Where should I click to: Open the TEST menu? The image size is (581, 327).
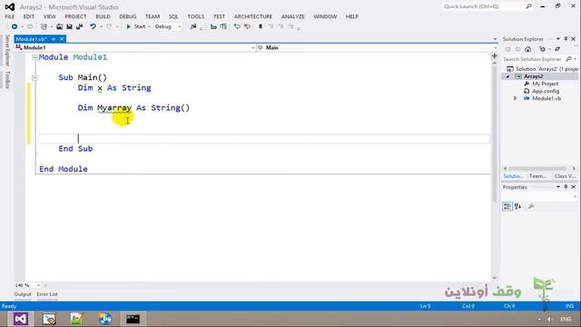(x=219, y=16)
